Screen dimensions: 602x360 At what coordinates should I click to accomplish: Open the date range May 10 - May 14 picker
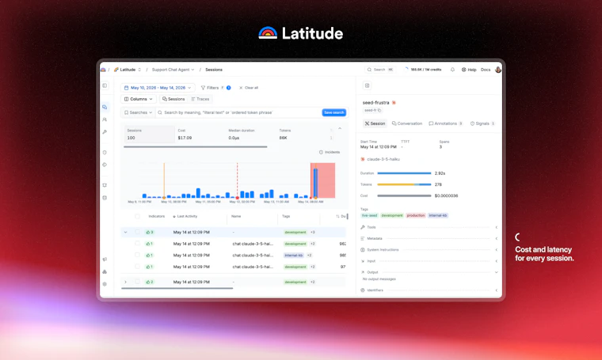coord(158,88)
